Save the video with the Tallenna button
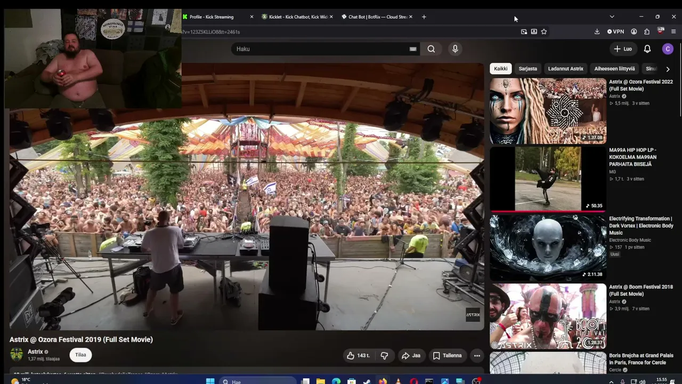This screenshot has width=682, height=384. pyautogui.click(x=447, y=356)
